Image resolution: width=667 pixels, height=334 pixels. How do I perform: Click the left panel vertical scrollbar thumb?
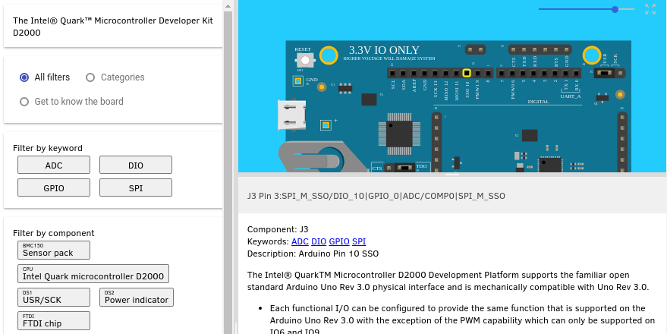click(228, 172)
